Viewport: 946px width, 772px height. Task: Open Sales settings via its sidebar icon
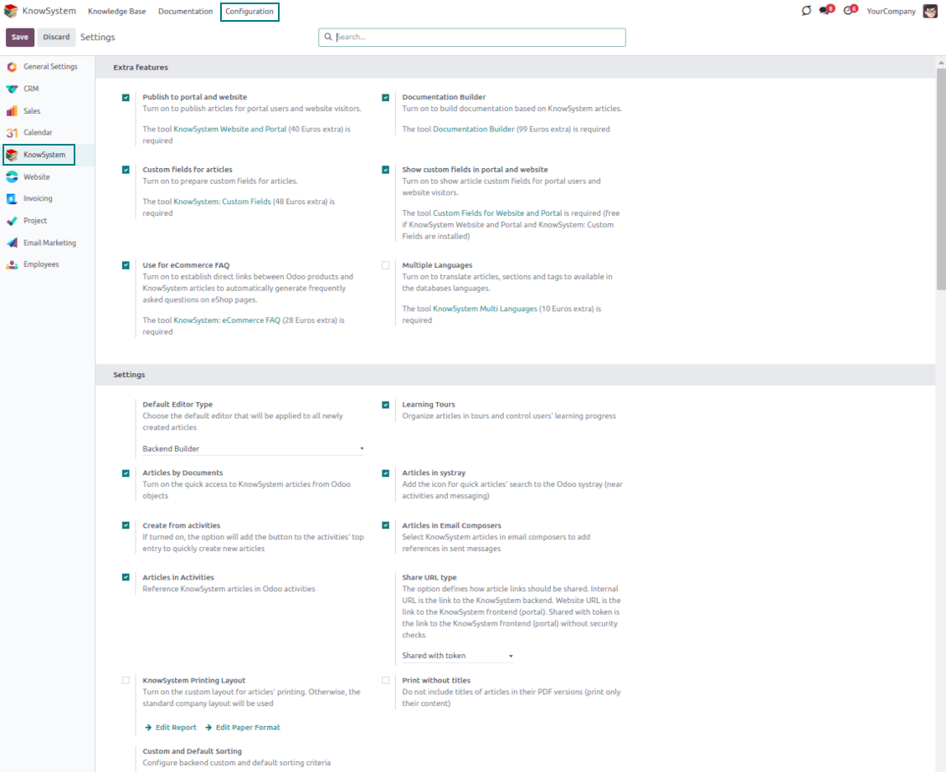[12, 111]
